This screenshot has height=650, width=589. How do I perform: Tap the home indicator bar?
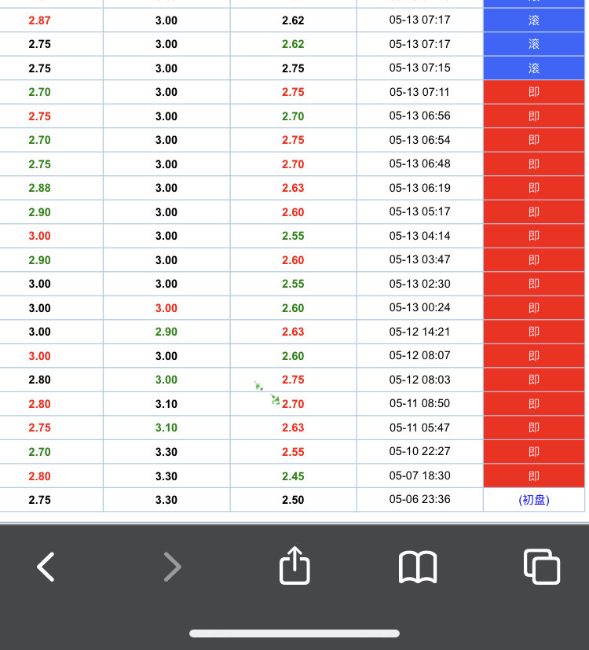click(x=294, y=633)
